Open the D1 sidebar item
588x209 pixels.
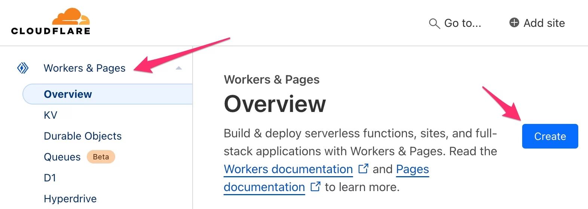pyautogui.click(x=50, y=178)
